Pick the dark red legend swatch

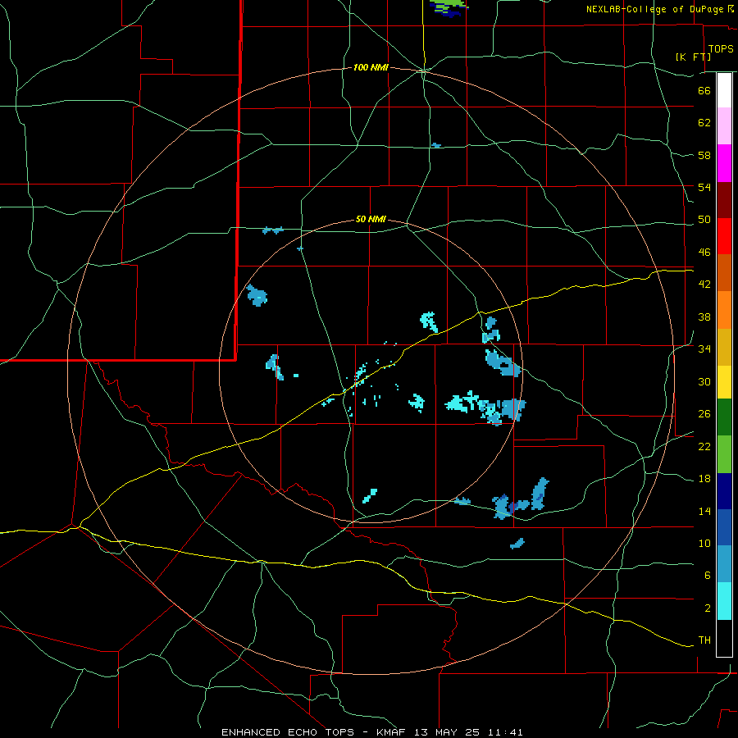coord(724,200)
